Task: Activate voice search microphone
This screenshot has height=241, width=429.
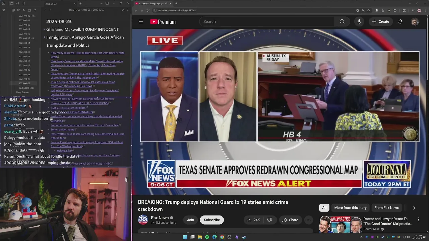Action: pos(359,22)
